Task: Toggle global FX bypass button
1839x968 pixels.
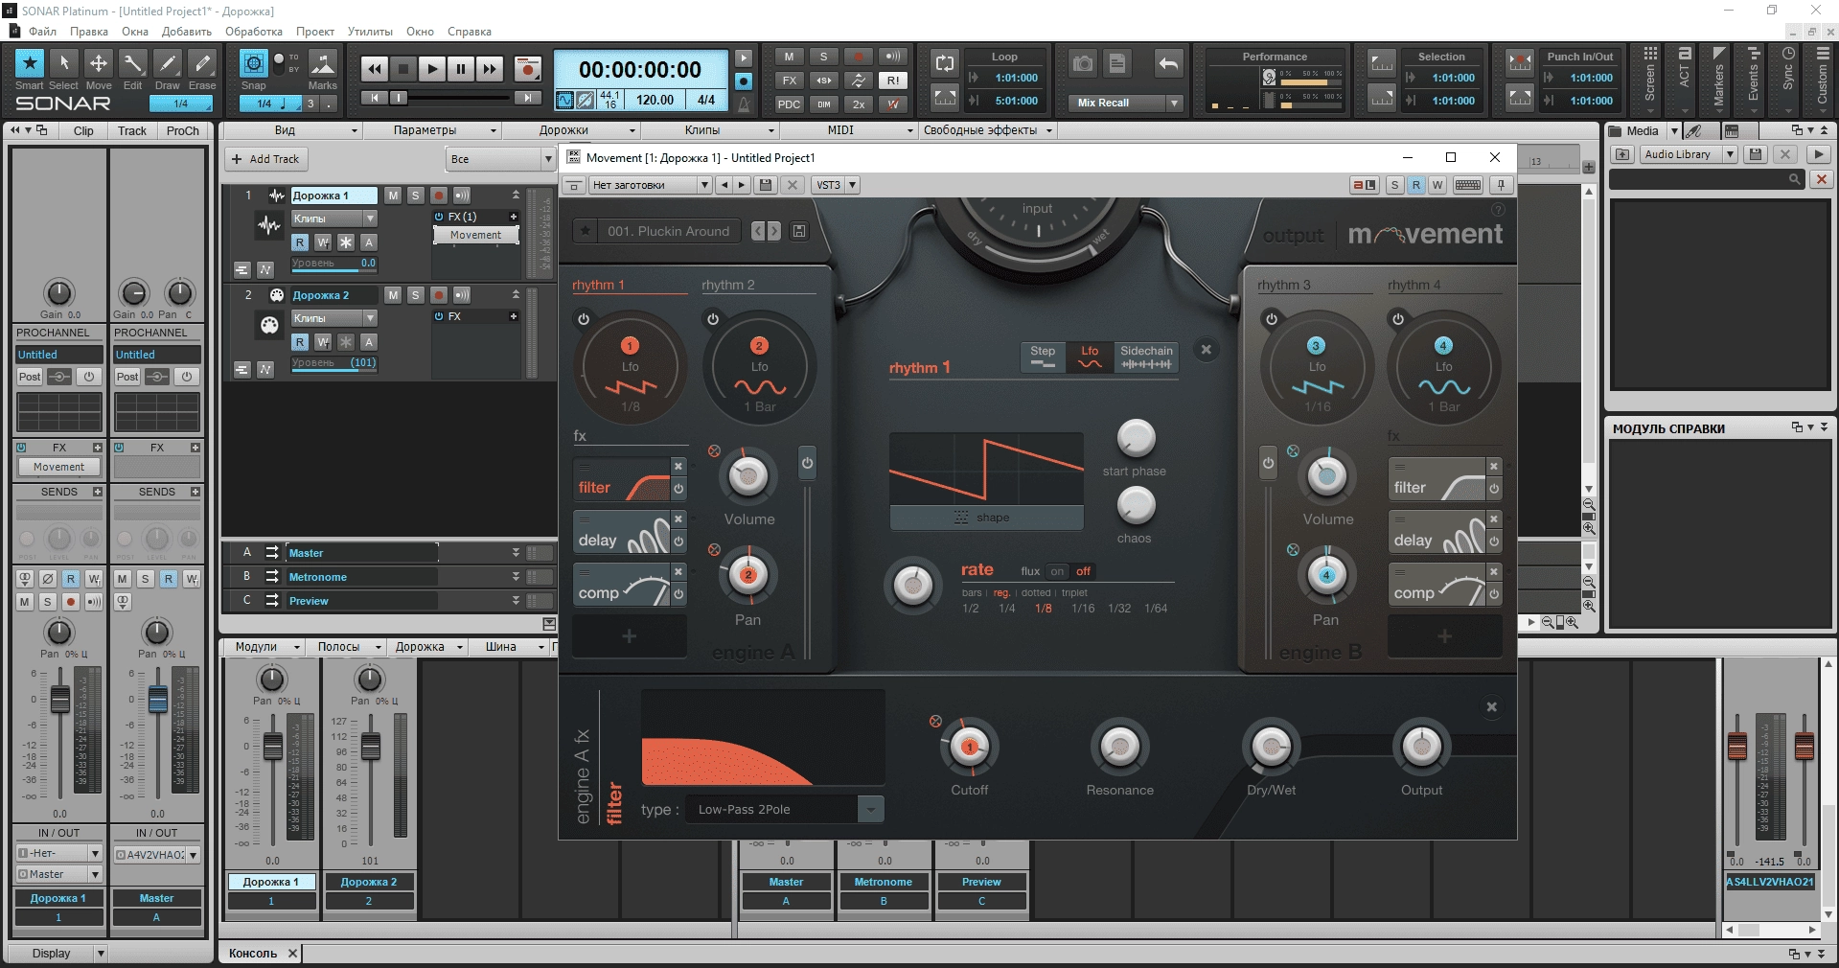Action: (x=789, y=81)
